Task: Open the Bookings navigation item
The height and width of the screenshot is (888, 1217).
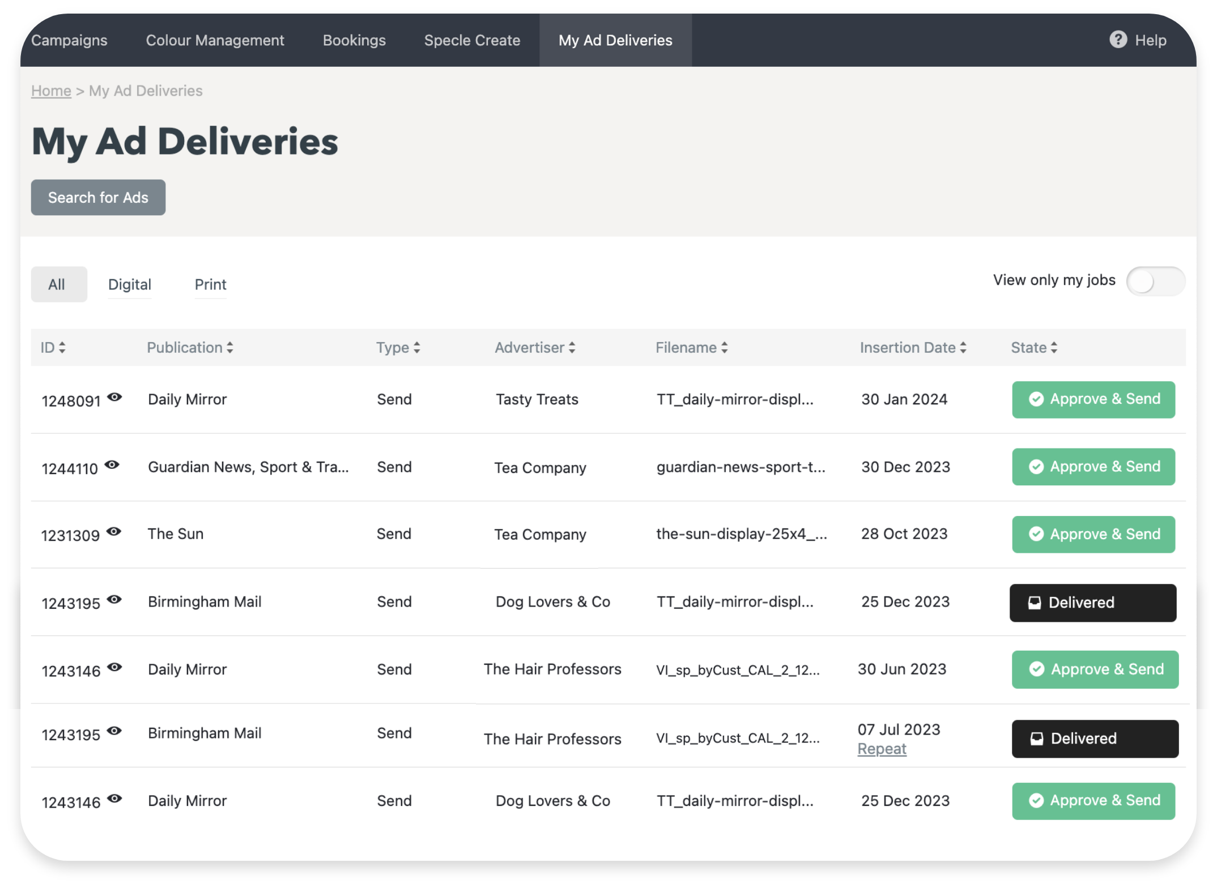Action: tap(354, 40)
